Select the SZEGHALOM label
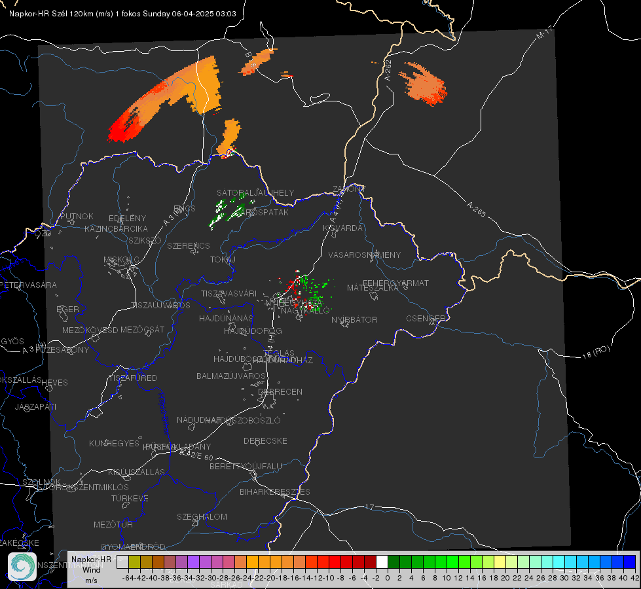The width and height of the screenshot is (641, 589). (202, 516)
